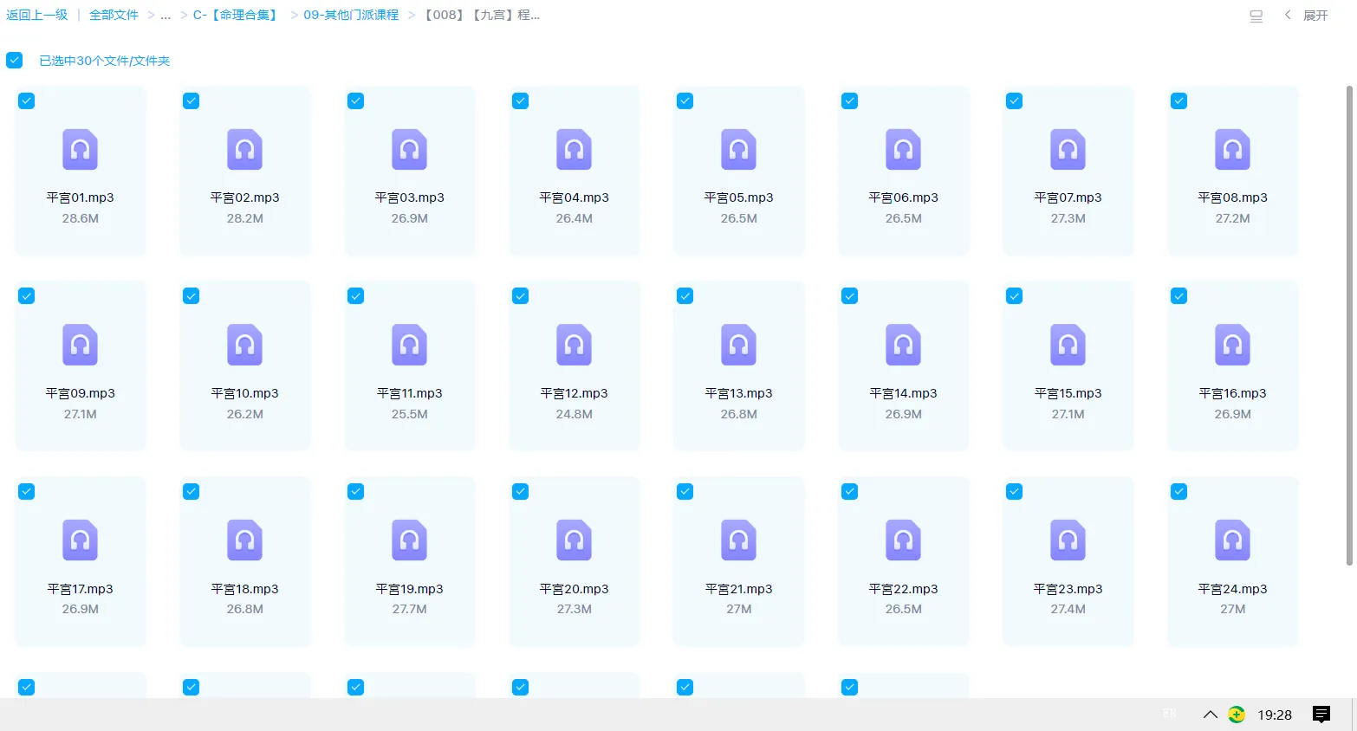Image resolution: width=1357 pixels, height=731 pixels.
Task: Open audio file icon for 平宫04.mp3
Action: point(574,150)
